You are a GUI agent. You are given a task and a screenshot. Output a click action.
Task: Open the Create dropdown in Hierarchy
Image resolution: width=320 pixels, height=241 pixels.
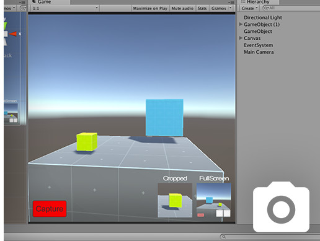click(249, 8)
